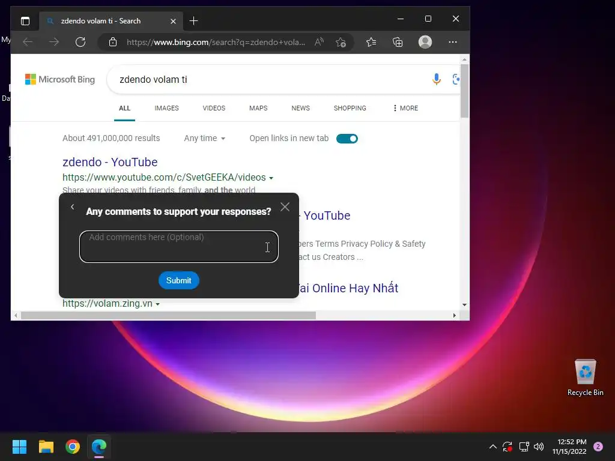Open the Online Hay Nhất result
The image size is (615, 461).
point(349,288)
